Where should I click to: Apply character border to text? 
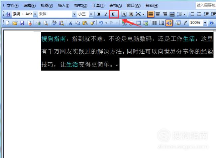pos(124,14)
